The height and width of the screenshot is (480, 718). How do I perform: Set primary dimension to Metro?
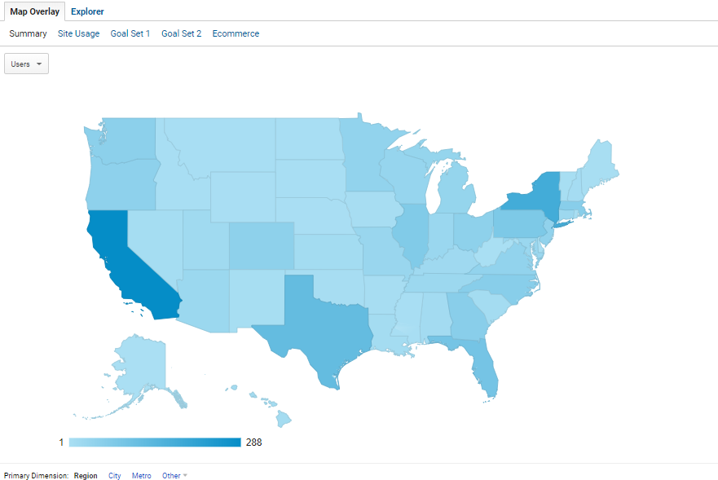141,476
